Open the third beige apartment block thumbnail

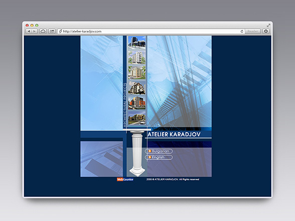pyautogui.click(x=137, y=72)
